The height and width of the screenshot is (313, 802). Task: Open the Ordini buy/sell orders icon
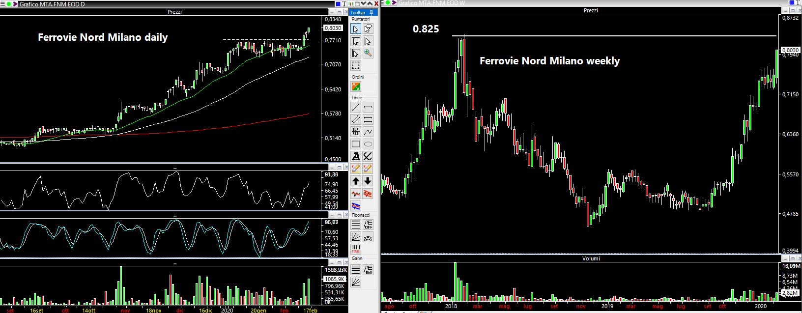(356, 86)
